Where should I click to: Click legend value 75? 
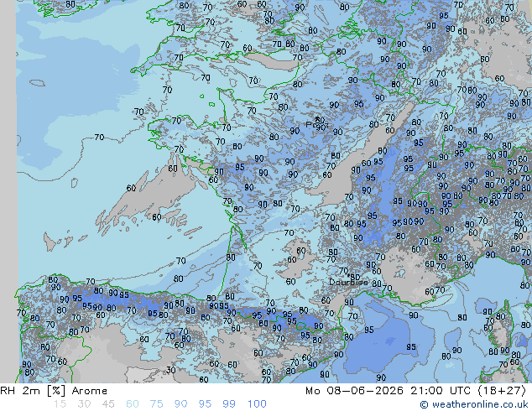(156, 404)
